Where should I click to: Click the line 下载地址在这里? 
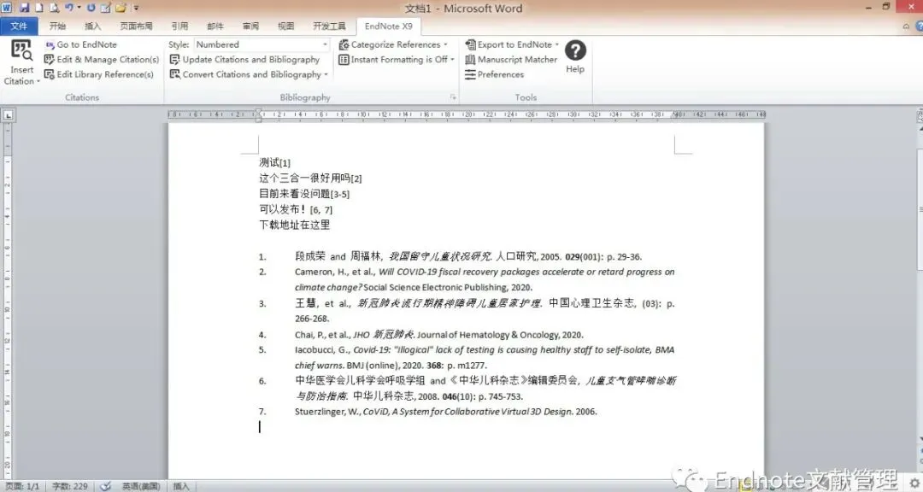pos(294,225)
